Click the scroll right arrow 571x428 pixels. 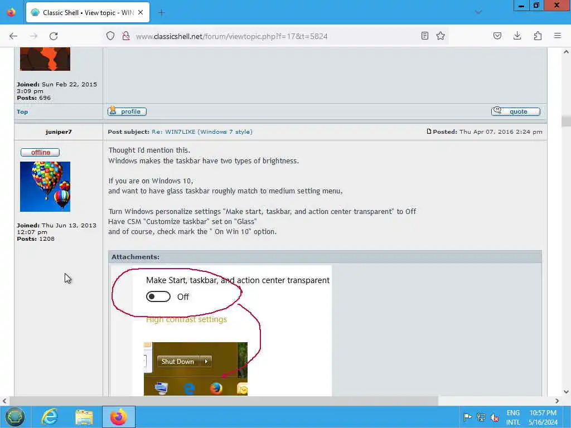point(557,401)
